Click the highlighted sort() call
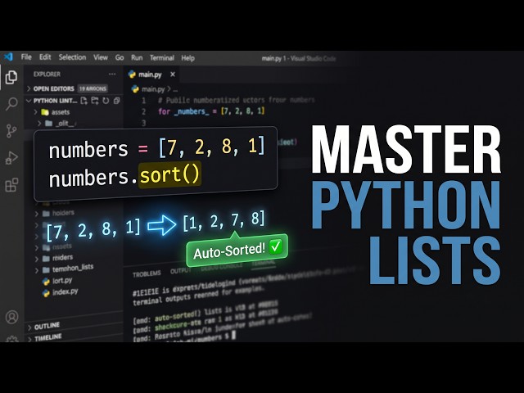The height and width of the screenshot is (393, 524). 169,174
